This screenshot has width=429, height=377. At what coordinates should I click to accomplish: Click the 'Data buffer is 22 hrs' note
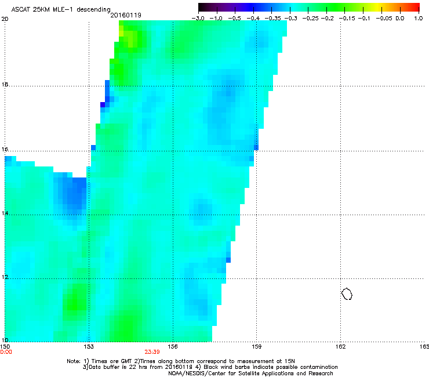(210, 367)
